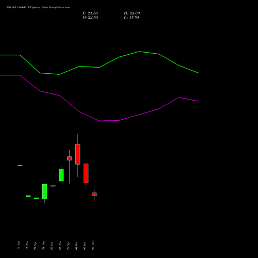The width and height of the screenshot is (258, 258).
Task: Select the 29 Sep date label on axis
Action: (x=68, y=246)
